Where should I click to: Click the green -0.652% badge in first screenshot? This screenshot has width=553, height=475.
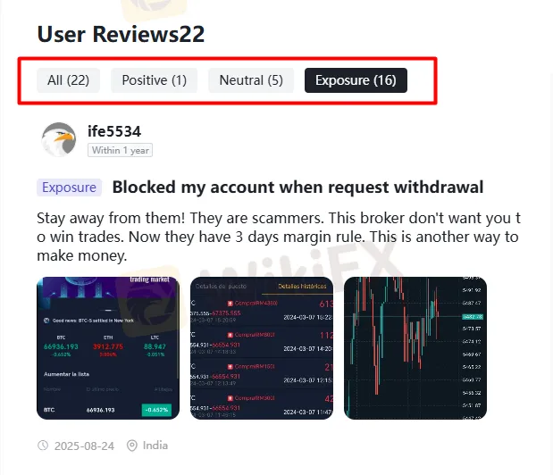tap(156, 410)
